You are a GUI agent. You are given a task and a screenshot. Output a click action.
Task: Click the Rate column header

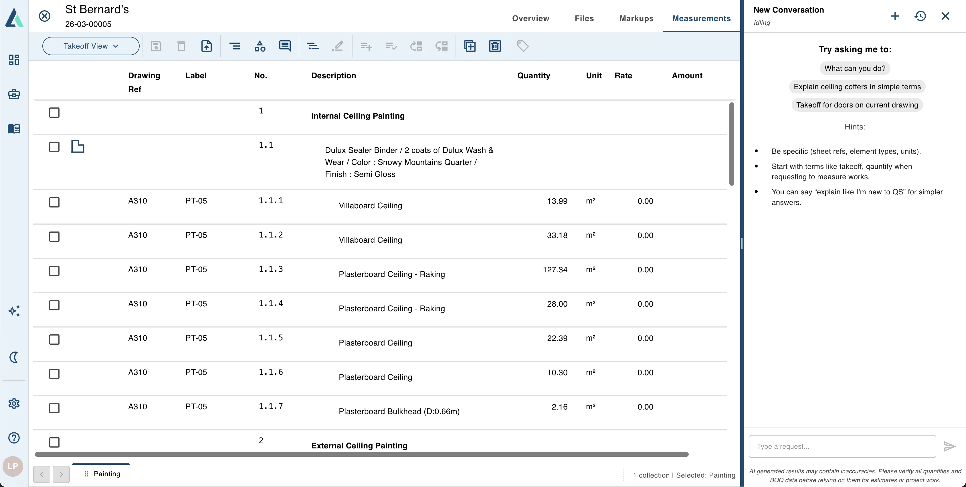click(623, 76)
